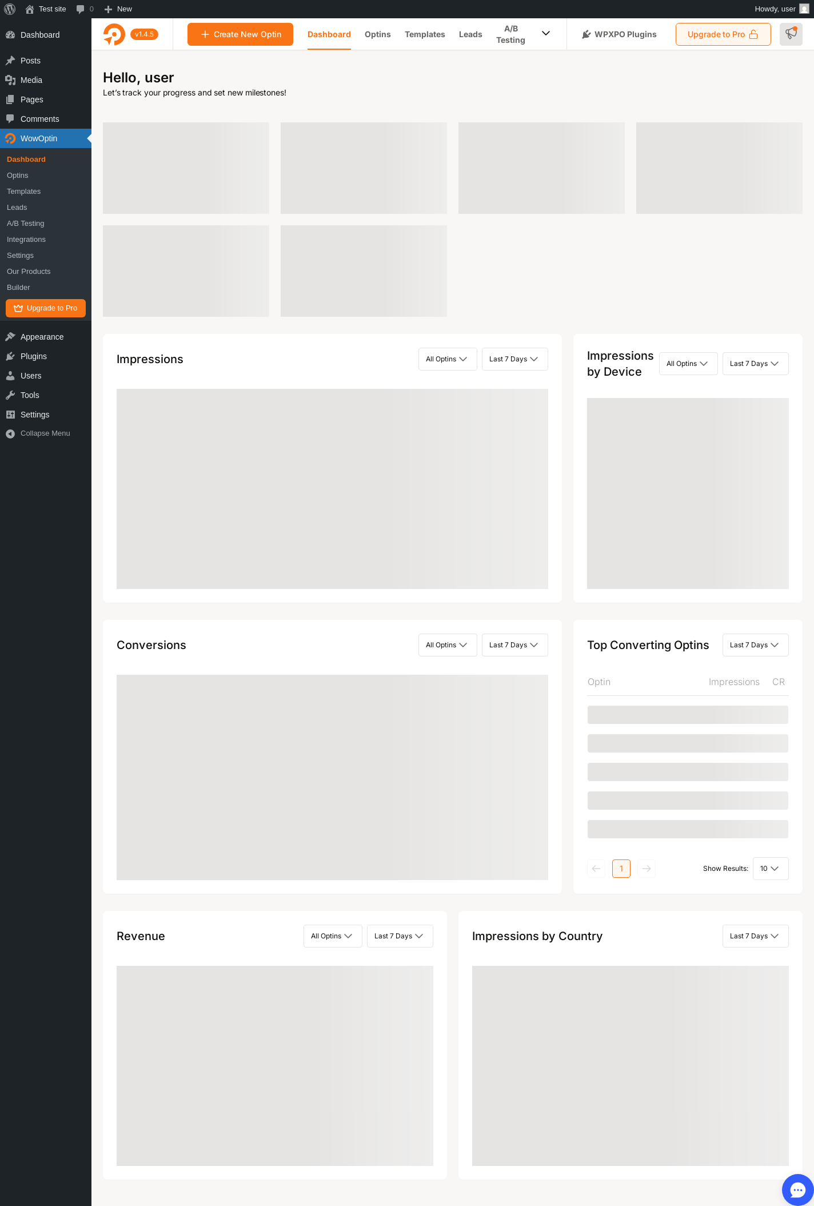The height and width of the screenshot is (1206, 814).
Task: Open the megaphone announcements icon
Action: pyautogui.click(x=791, y=34)
